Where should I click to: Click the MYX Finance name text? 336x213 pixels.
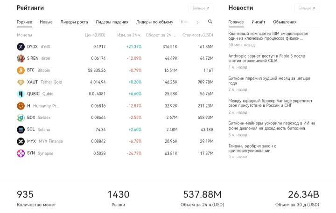(51, 142)
